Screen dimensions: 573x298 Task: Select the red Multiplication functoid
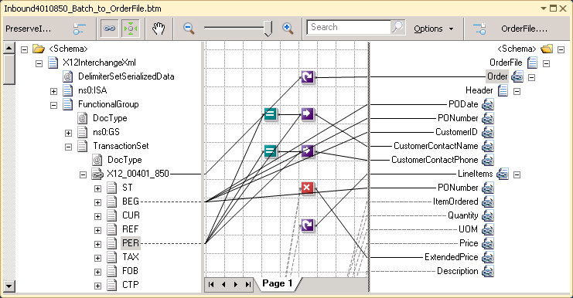307,188
